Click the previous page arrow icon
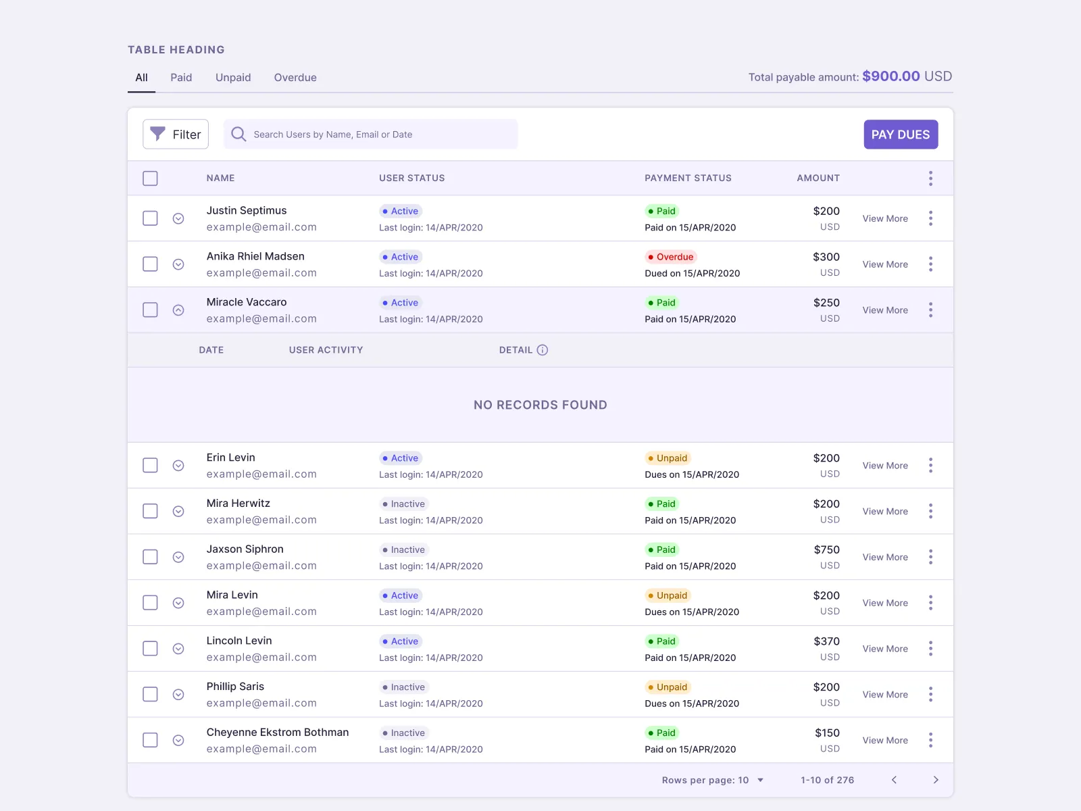Viewport: 1081px width, 811px height. click(894, 779)
